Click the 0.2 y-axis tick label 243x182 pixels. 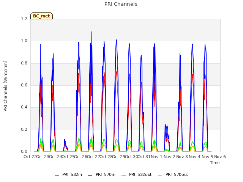pyautogui.click(x=24, y=130)
